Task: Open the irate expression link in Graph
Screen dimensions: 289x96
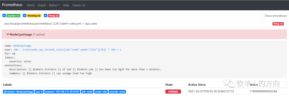Action: 67,50
